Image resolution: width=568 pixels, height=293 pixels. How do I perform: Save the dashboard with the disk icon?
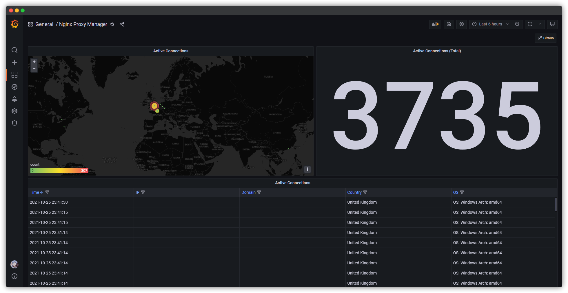coord(449,24)
